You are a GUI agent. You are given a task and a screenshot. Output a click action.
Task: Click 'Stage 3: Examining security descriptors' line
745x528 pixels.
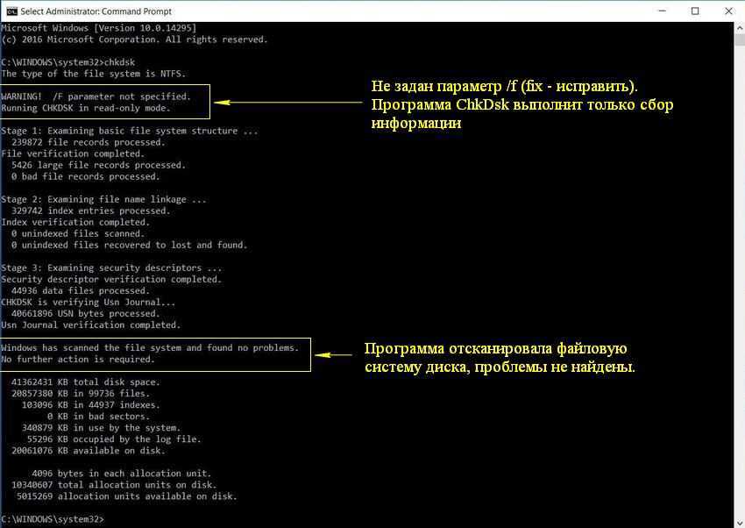pos(111,268)
